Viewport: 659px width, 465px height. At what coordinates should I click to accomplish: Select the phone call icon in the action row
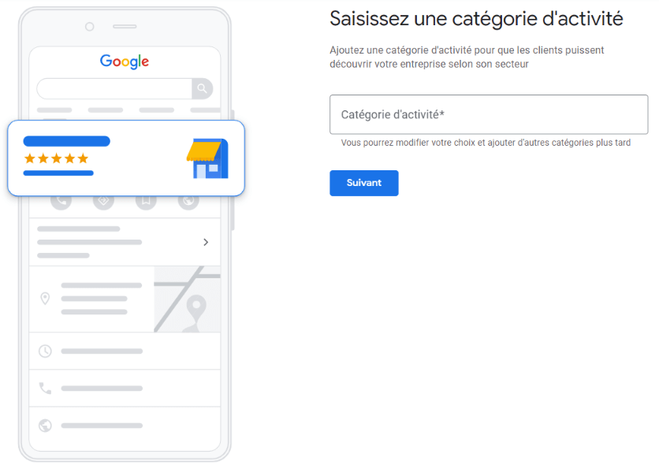[x=61, y=202]
